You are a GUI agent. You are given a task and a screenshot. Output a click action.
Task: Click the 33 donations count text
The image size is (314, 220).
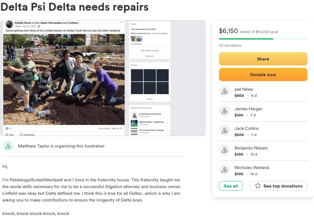230,45
